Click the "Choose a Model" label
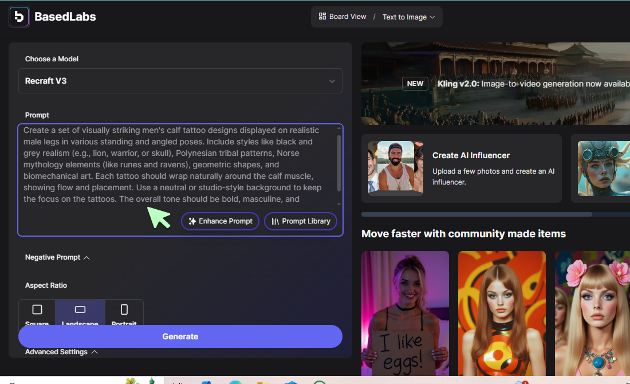 click(52, 59)
